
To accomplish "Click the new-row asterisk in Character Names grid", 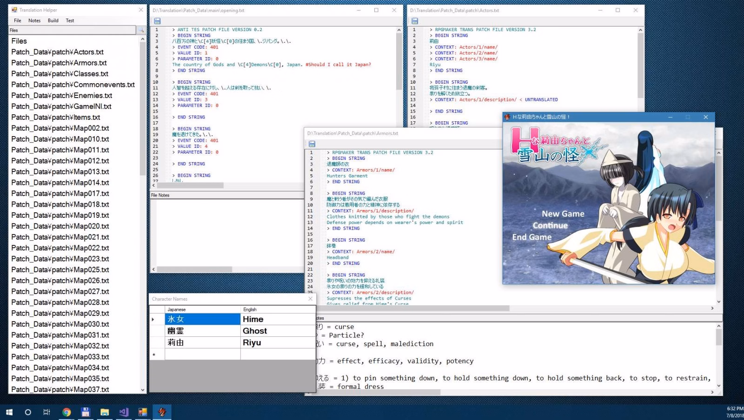I will pos(154,354).
